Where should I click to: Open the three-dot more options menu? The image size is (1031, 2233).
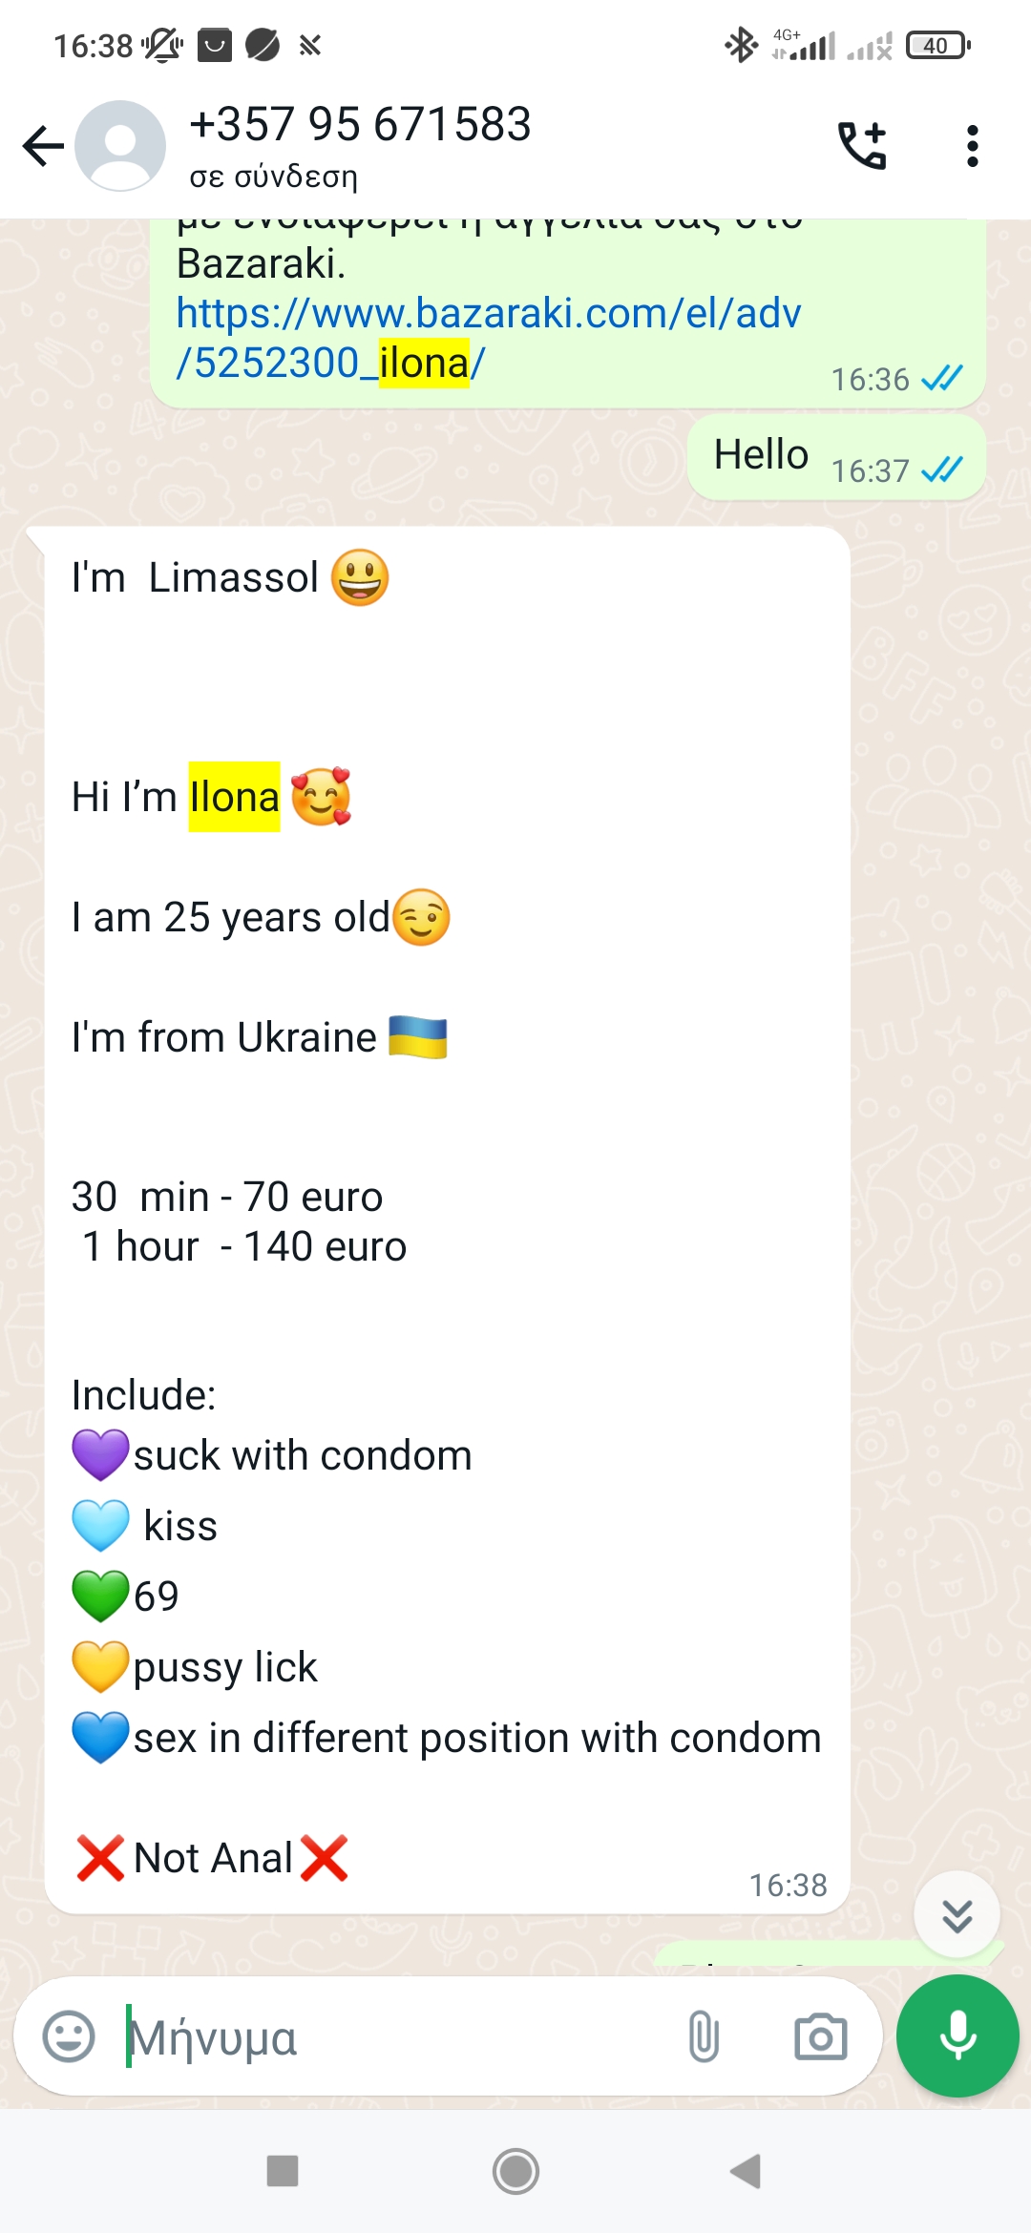coord(972,146)
